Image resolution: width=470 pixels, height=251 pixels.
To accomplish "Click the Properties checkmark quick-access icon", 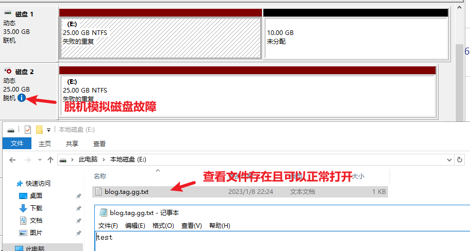I will point(28,130).
